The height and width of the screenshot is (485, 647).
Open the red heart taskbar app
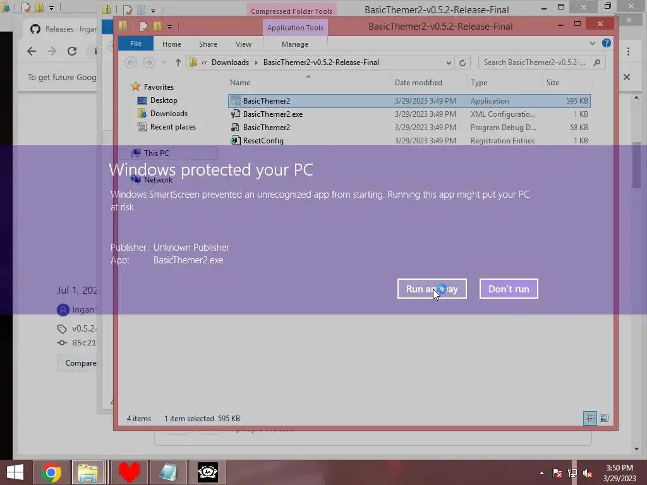point(129,472)
